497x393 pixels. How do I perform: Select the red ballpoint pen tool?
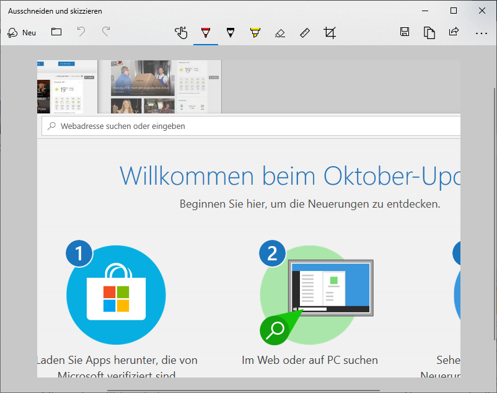[206, 33]
